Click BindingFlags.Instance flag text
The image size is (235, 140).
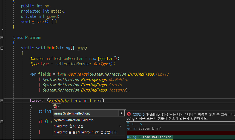click(104, 90)
